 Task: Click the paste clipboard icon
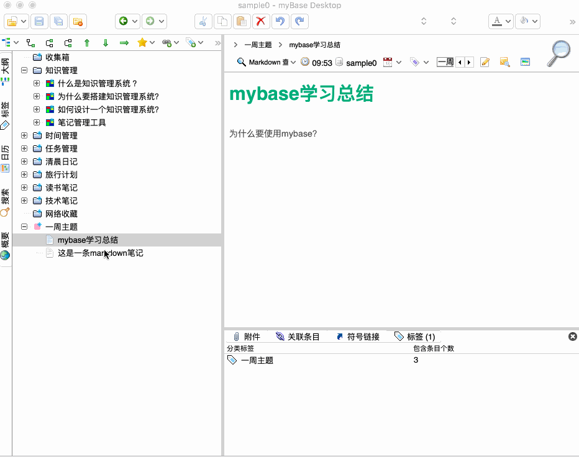tap(241, 20)
